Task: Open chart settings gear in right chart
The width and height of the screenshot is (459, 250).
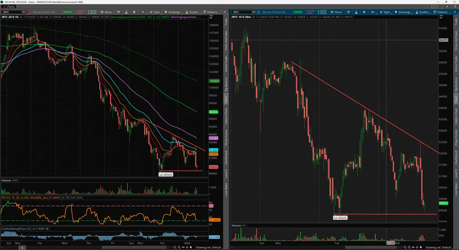Action: point(364,12)
